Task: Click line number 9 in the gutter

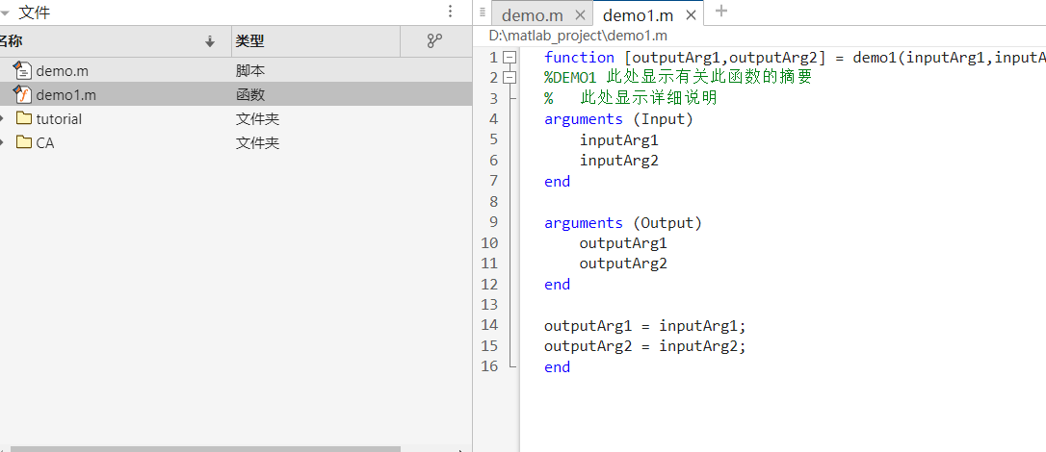Action: [494, 222]
